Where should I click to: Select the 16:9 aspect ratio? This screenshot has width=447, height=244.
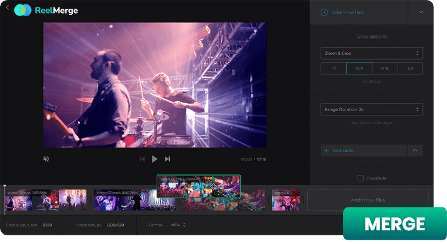pos(359,68)
